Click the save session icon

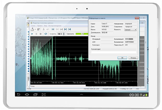coord(32,30)
